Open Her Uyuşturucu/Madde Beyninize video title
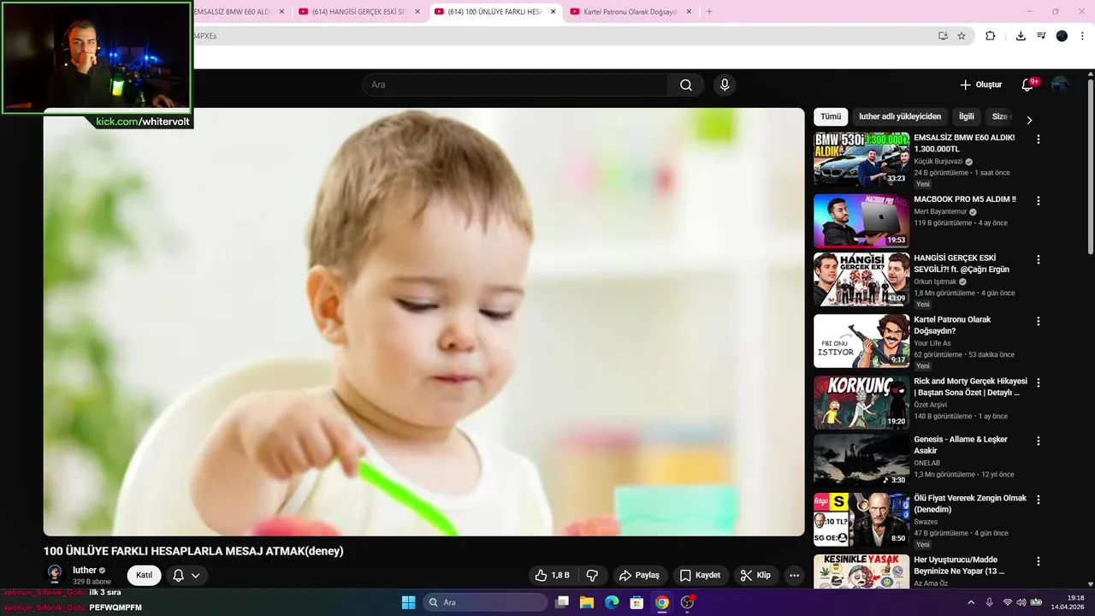Screen dimensions: 1095x616 pos(959,565)
